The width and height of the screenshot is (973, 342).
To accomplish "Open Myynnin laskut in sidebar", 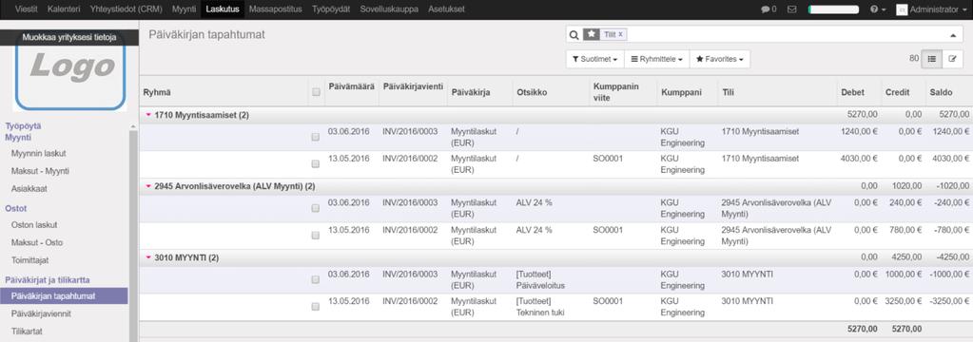I will pos(38,153).
